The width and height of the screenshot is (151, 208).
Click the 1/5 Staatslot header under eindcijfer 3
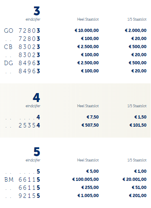(137, 19)
